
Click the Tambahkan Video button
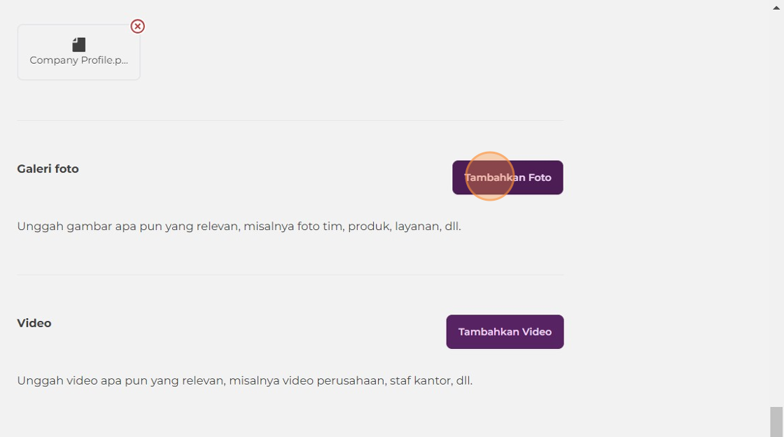click(505, 331)
